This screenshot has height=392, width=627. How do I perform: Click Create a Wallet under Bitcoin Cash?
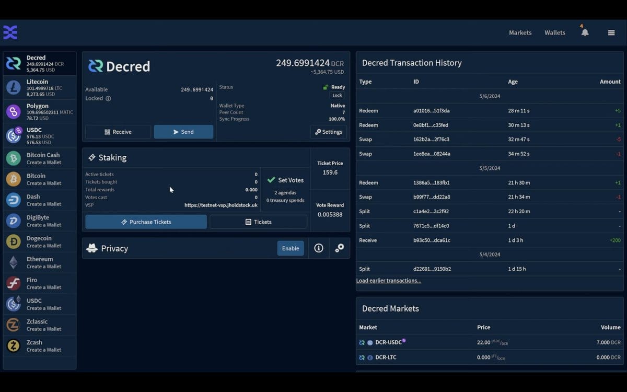click(x=44, y=162)
